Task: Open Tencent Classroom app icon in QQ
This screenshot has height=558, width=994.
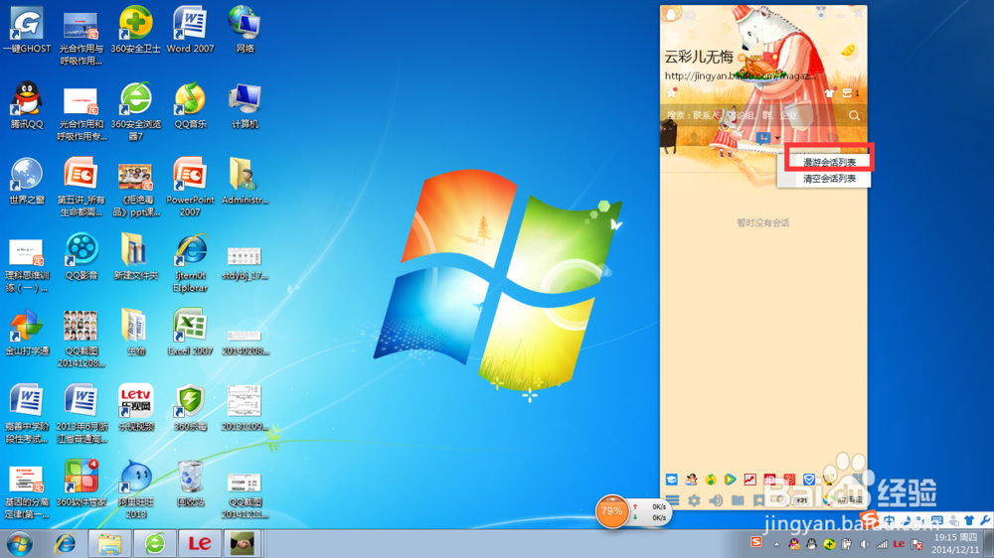Action: pos(671,480)
